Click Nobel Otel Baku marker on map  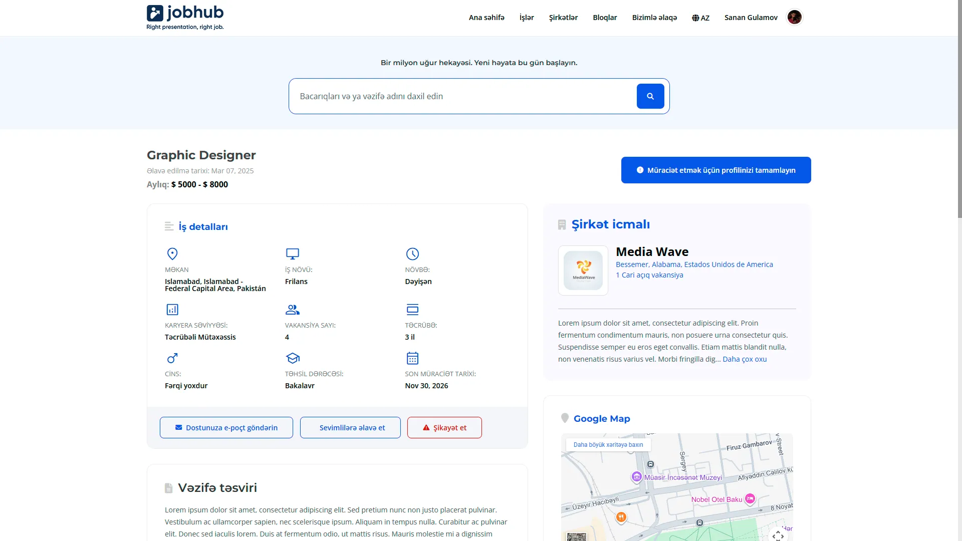750,498
